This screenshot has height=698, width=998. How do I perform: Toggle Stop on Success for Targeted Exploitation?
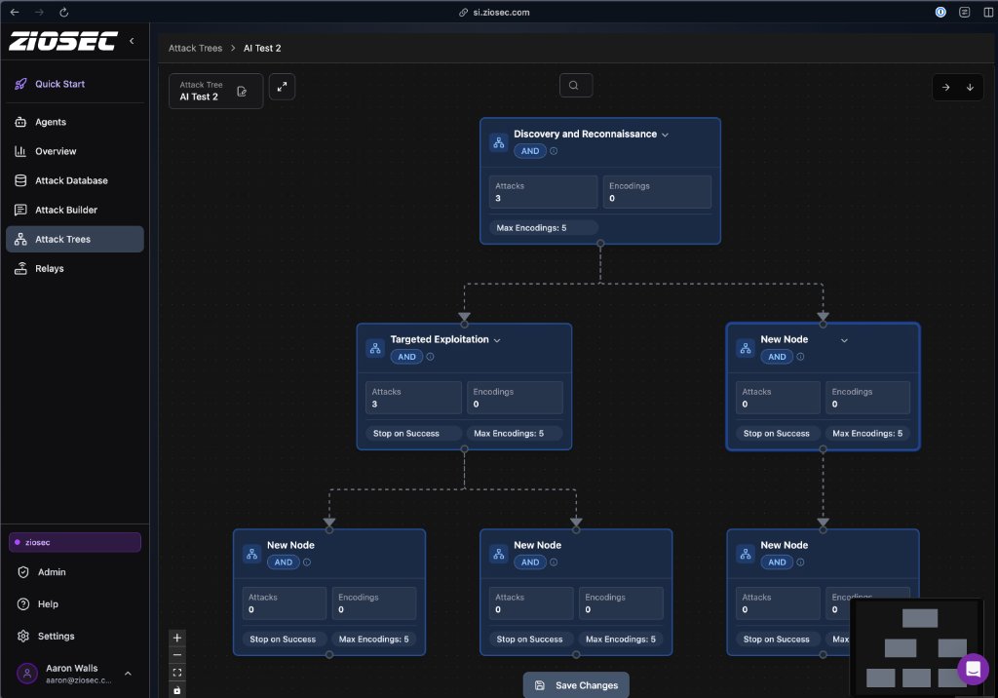pyautogui.click(x=413, y=434)
